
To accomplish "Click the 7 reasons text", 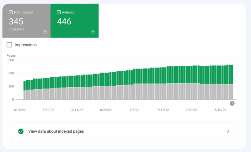I will pyautogui.click(x=16, y=29).
